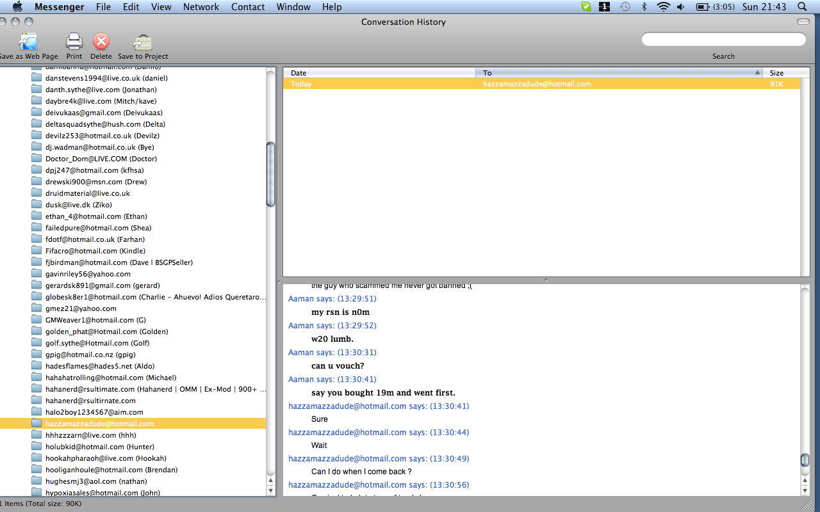Click the Save to Project toolbar icon
Viewport: 820px width, 512px height.
pyautogui.click(x=142, y=42)
